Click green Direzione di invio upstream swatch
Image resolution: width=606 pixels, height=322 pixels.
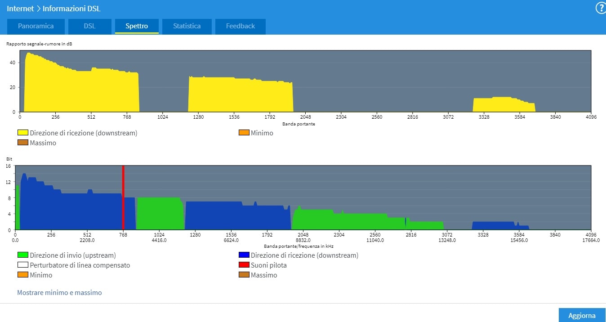(x=22, y=255)
